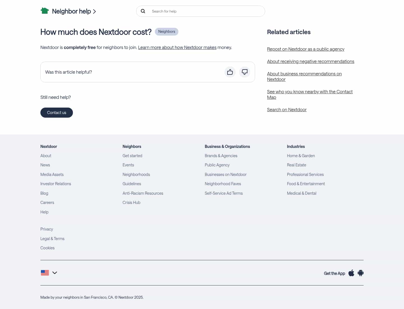Click the US flag language icon
Viewport: 404px width, 309px height.
pos(45,273)
